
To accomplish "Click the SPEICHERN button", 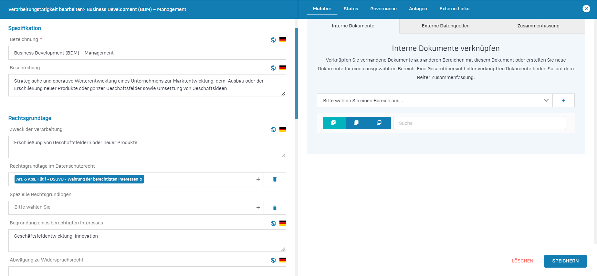I will (565, 261).
